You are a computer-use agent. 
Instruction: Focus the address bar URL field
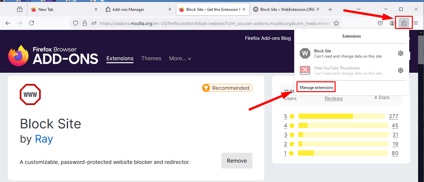click(x=216, y=23)
